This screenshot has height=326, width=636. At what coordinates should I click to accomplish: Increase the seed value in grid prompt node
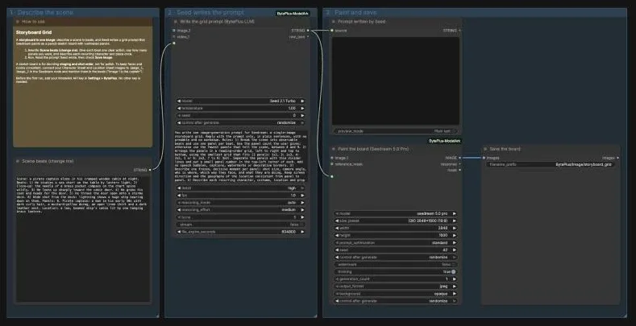(x=302, y=116)
